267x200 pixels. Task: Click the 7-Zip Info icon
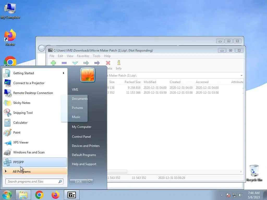[119, 63]
